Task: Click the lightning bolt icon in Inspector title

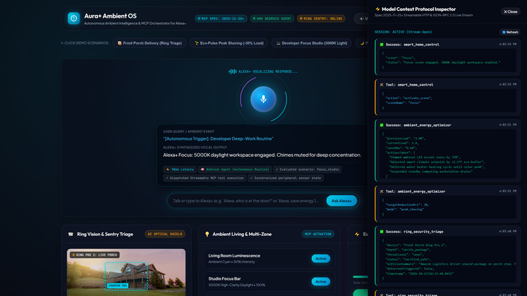Action: coord(377,9)
